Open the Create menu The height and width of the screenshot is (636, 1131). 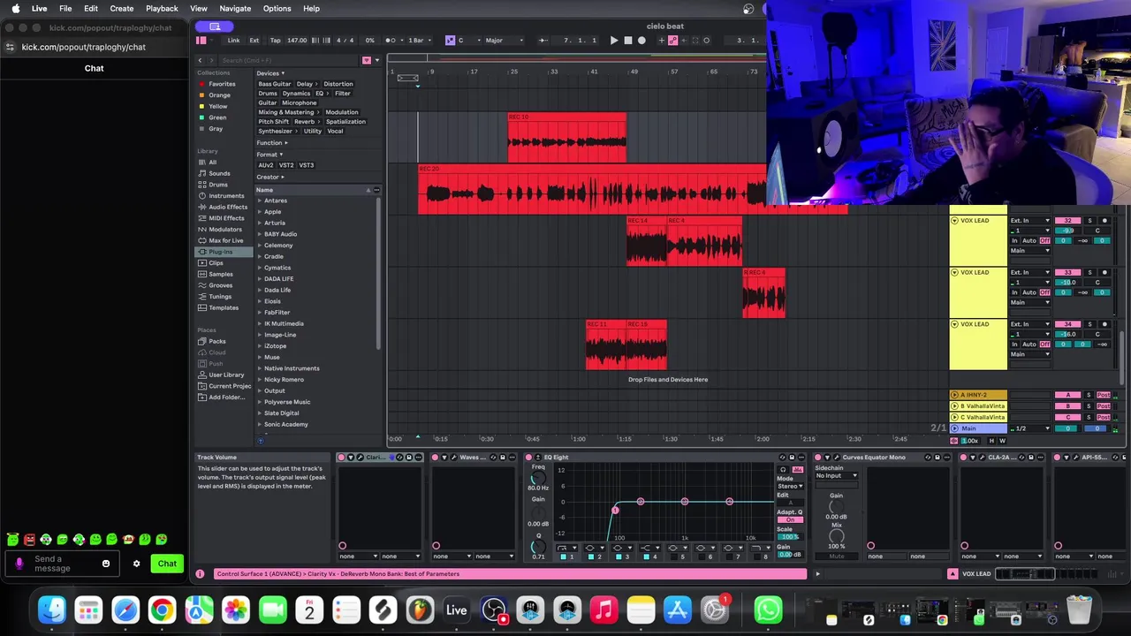click(122, 8)
